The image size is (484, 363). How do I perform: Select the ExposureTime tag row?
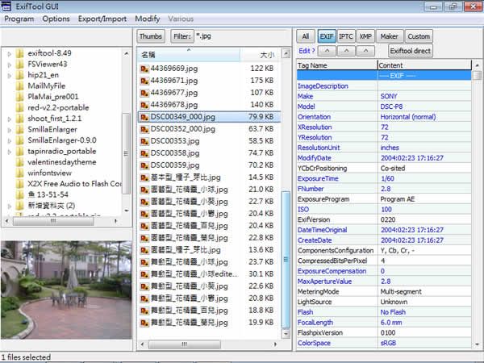[x=384, y=178]
